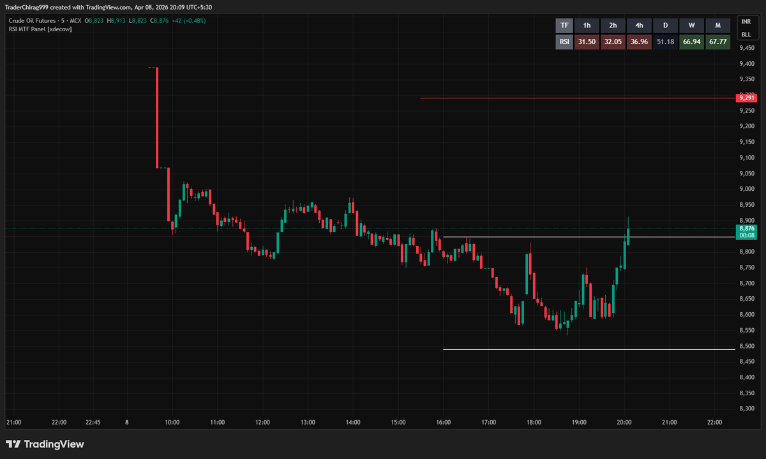Click the 20:00 time axis label

tap(625, 423)
